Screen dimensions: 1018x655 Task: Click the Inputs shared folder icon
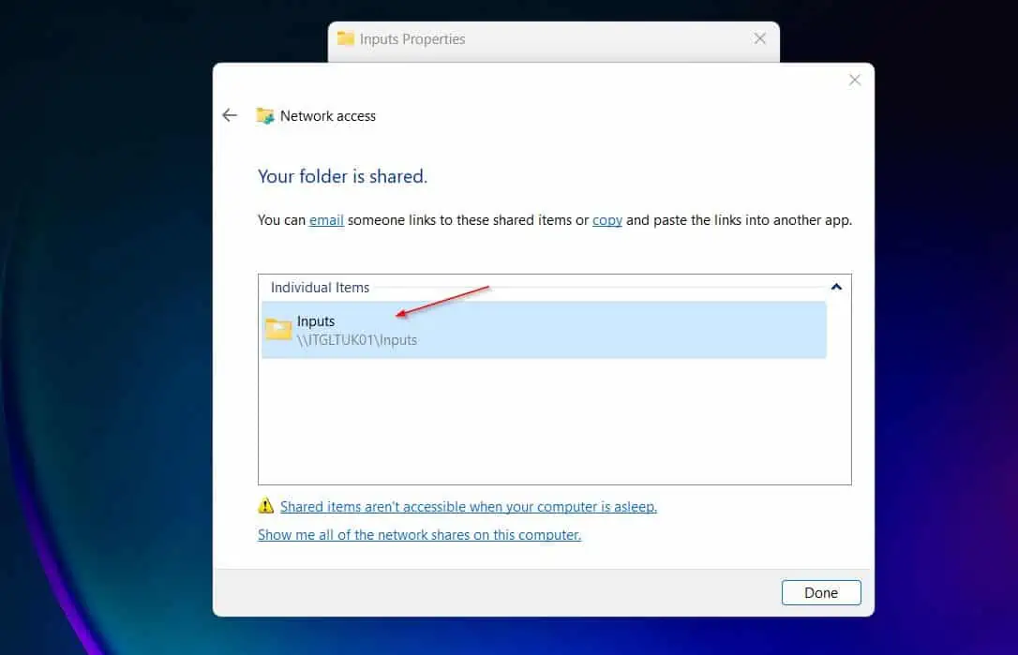[278, 329]
